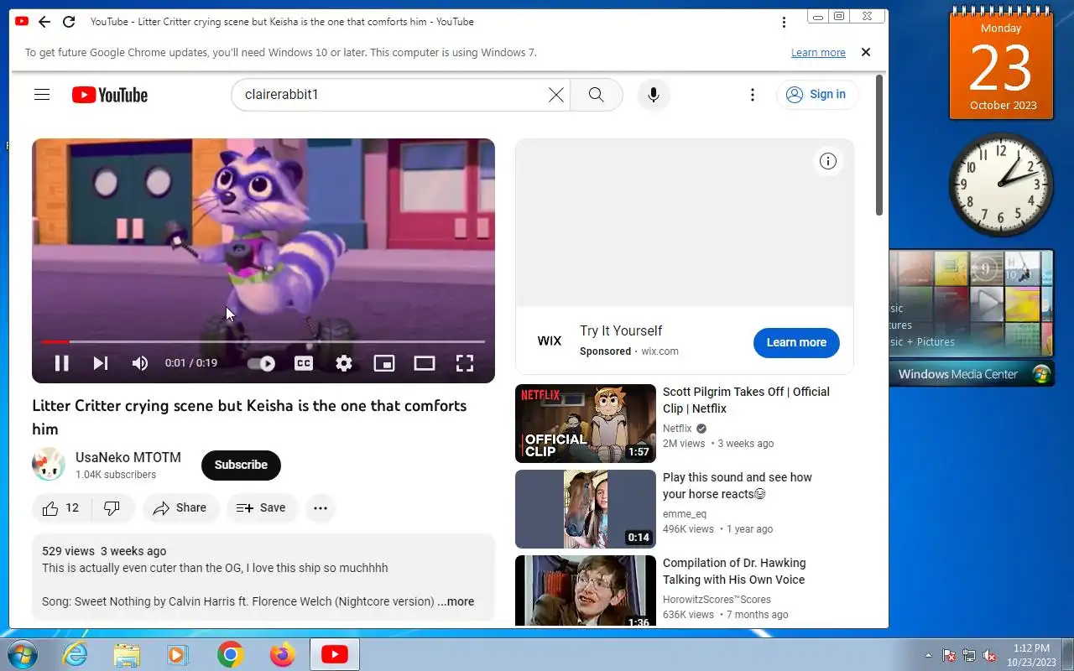Like the video
Screen dimensions: 1074x671
[61, 507]
